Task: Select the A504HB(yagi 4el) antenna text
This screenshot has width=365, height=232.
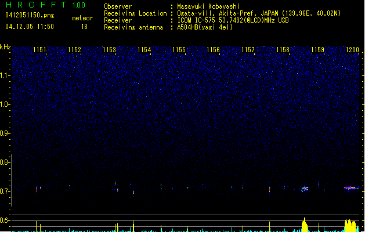Action: pos(205,27)
